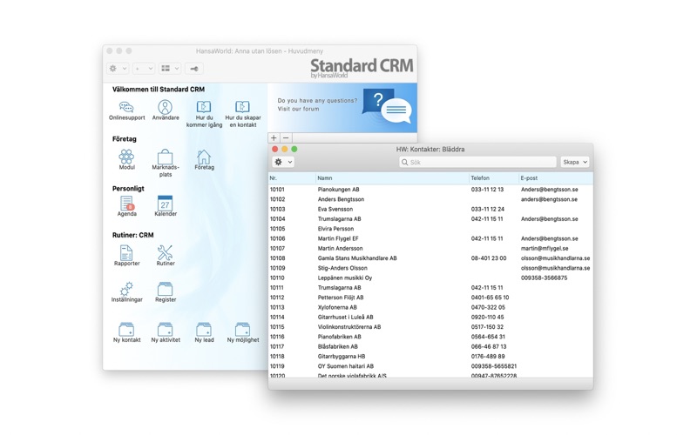Select contact row Petterson Flöjt AB
Screen dimensions: 697x435
point(430,298)
